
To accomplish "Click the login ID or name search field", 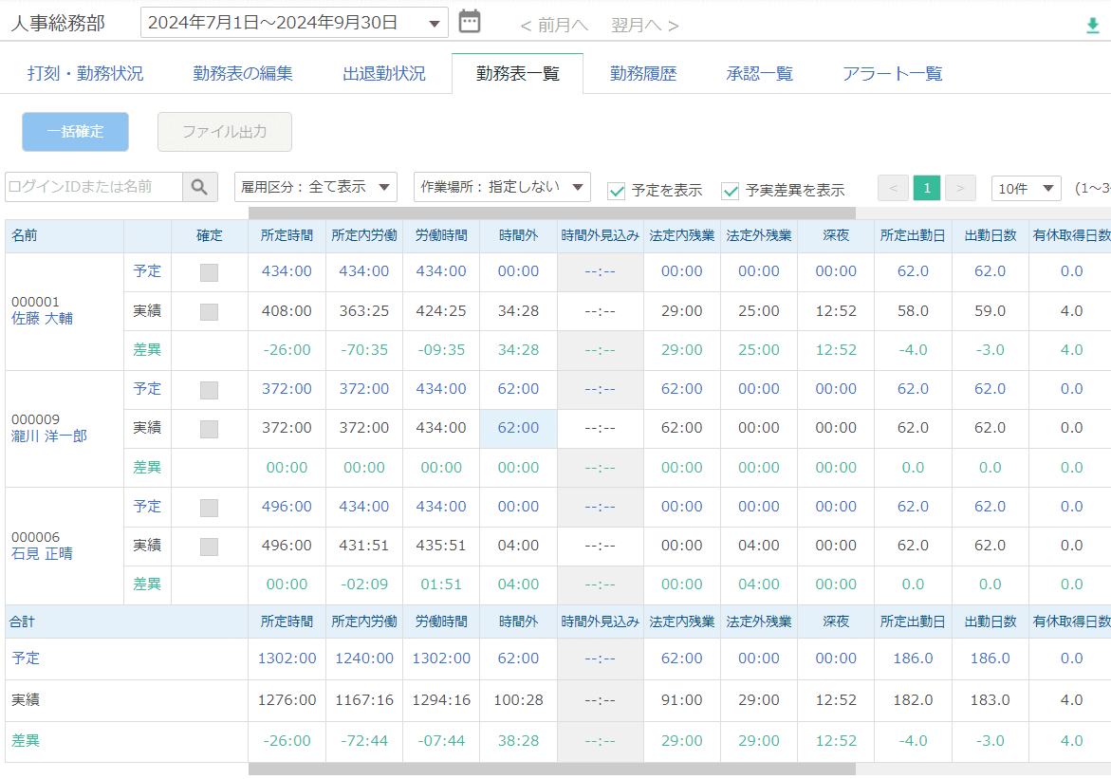I will coord(93,187).
